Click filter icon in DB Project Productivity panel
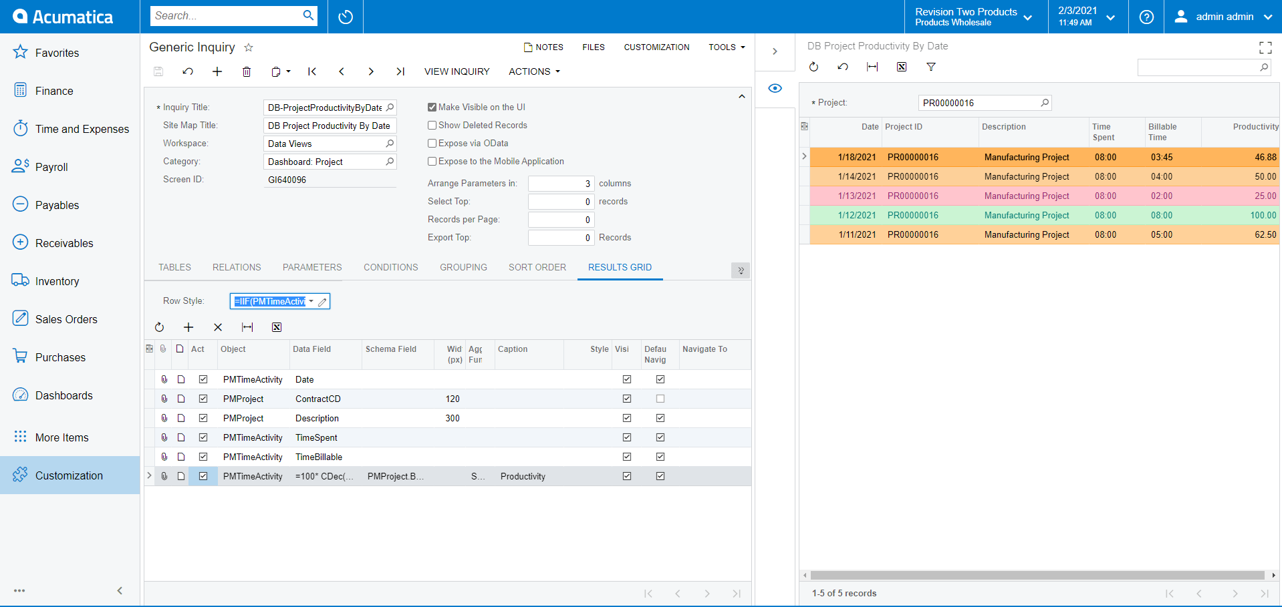The image size is (1282, 607). point(931,67)
